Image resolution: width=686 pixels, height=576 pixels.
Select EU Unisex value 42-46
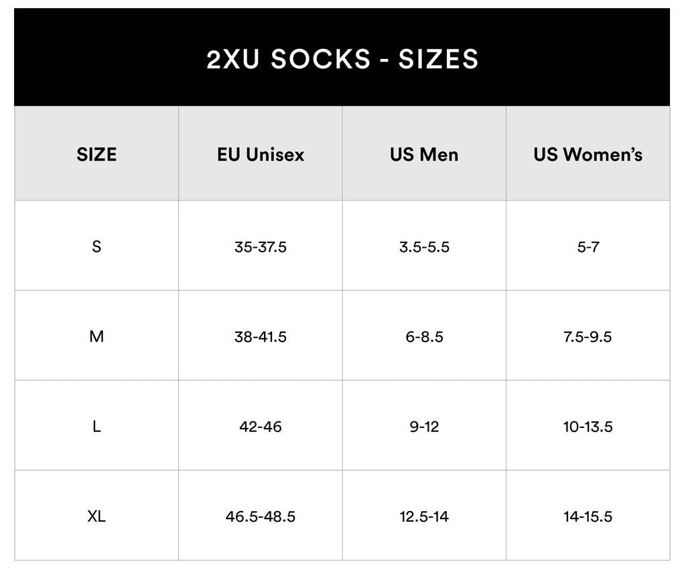[x=261, y=427]
